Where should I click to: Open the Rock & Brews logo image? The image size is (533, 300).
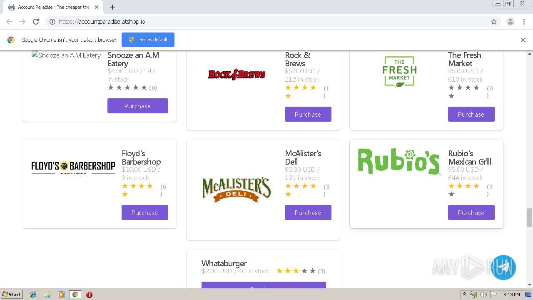tap(237, 74)
